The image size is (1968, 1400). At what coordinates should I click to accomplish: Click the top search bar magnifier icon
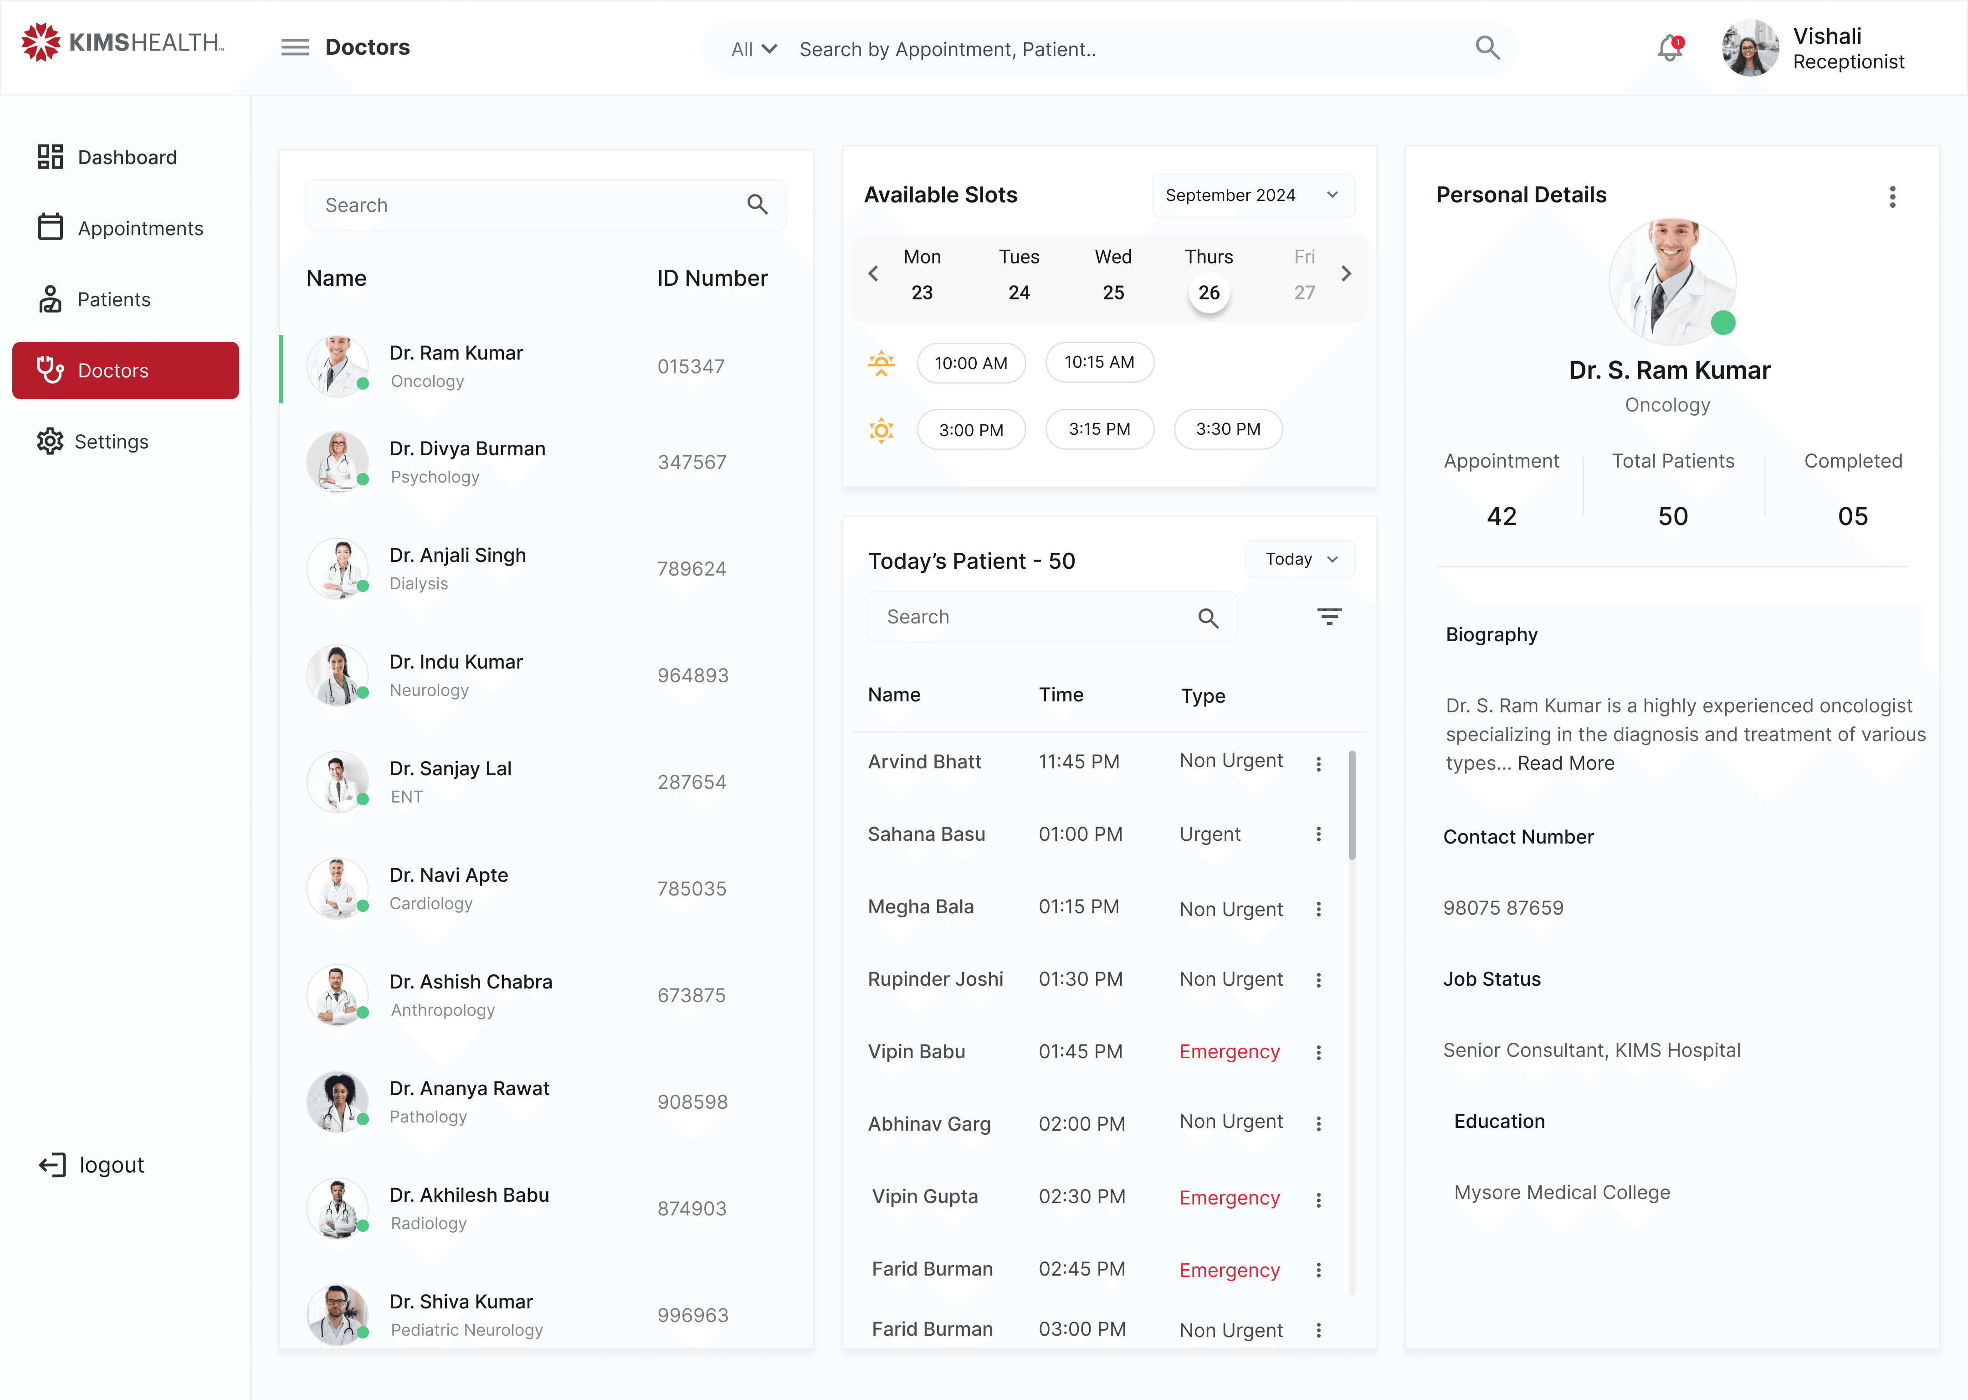1487,48
